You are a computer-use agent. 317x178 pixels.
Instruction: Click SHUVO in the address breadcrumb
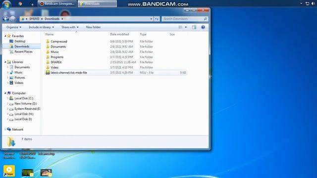pos(34,19)
